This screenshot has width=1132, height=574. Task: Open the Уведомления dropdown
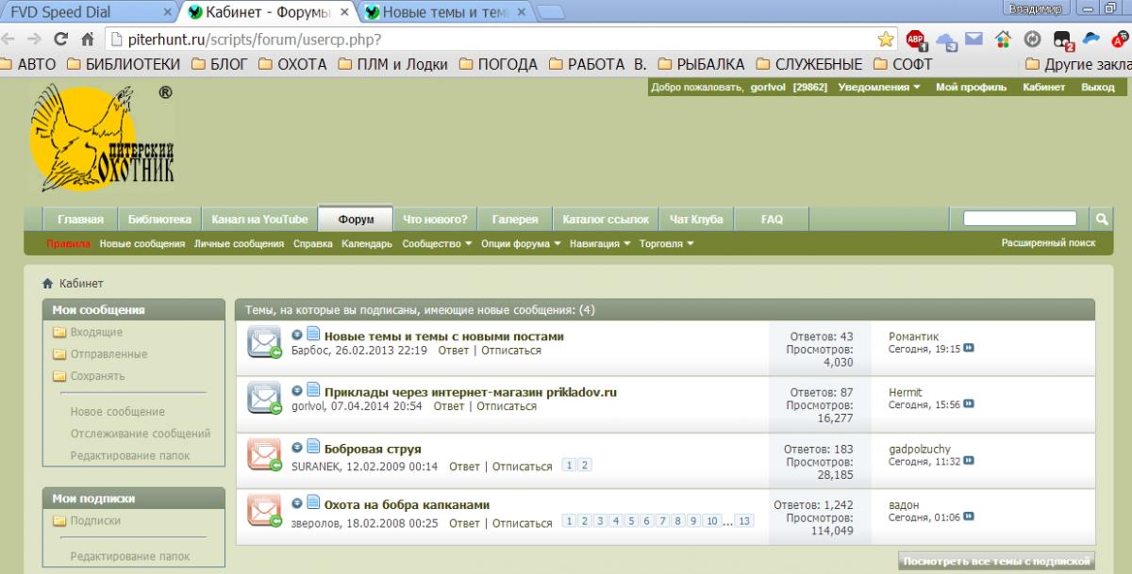tap(879, 88)
